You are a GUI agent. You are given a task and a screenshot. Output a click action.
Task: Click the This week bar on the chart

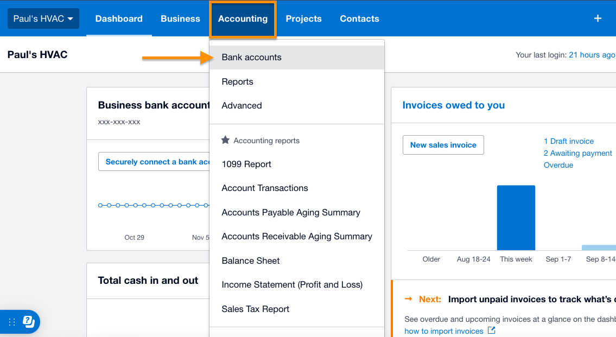pos(516,217)
